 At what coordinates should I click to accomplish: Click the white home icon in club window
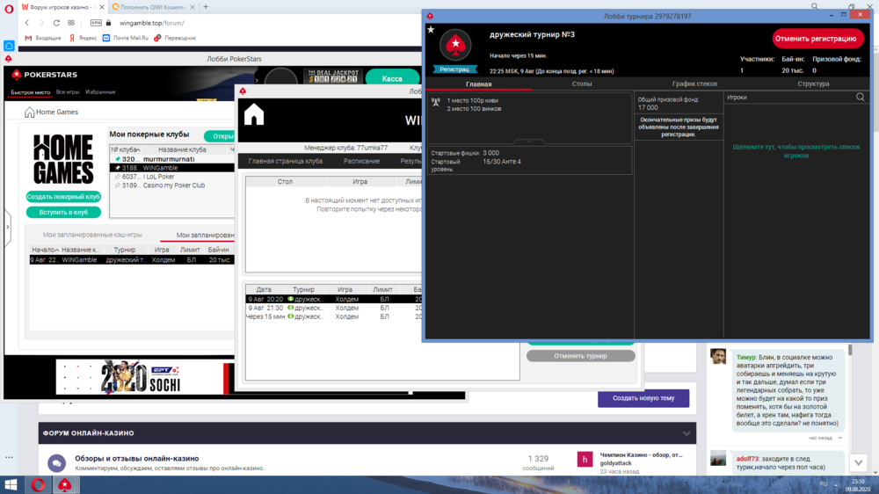[254, 115]
